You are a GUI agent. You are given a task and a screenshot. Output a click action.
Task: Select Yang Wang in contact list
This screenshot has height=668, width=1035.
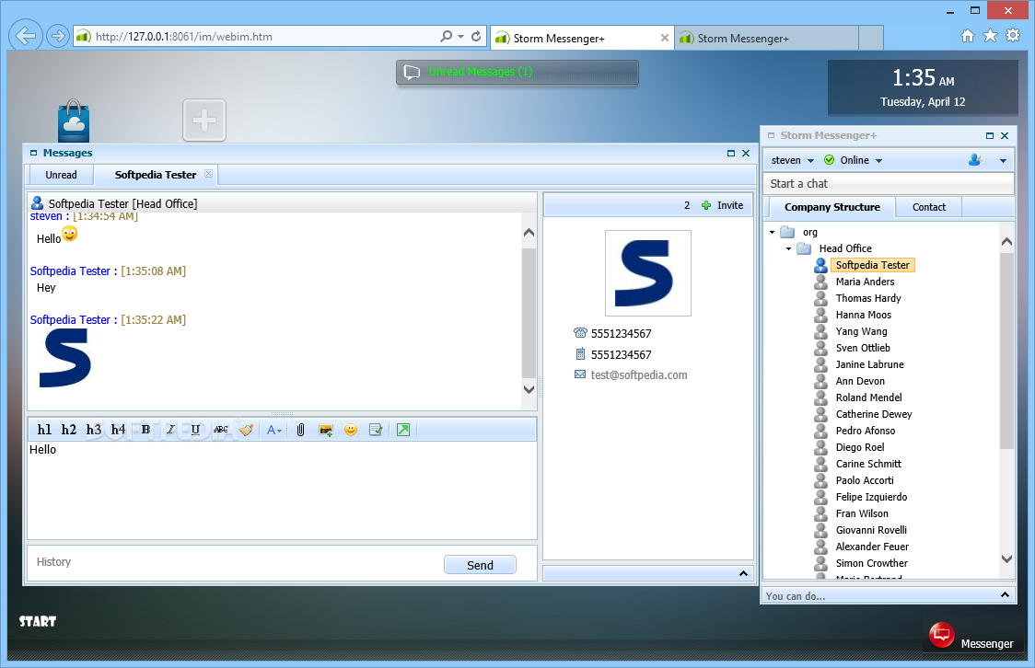[x=861, y=331]
